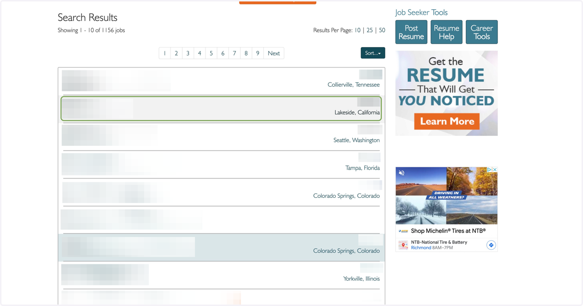The image size is (583, 306).
Task: Open the Collierville, Tennessee job listing
Action: tap(221, 81)
